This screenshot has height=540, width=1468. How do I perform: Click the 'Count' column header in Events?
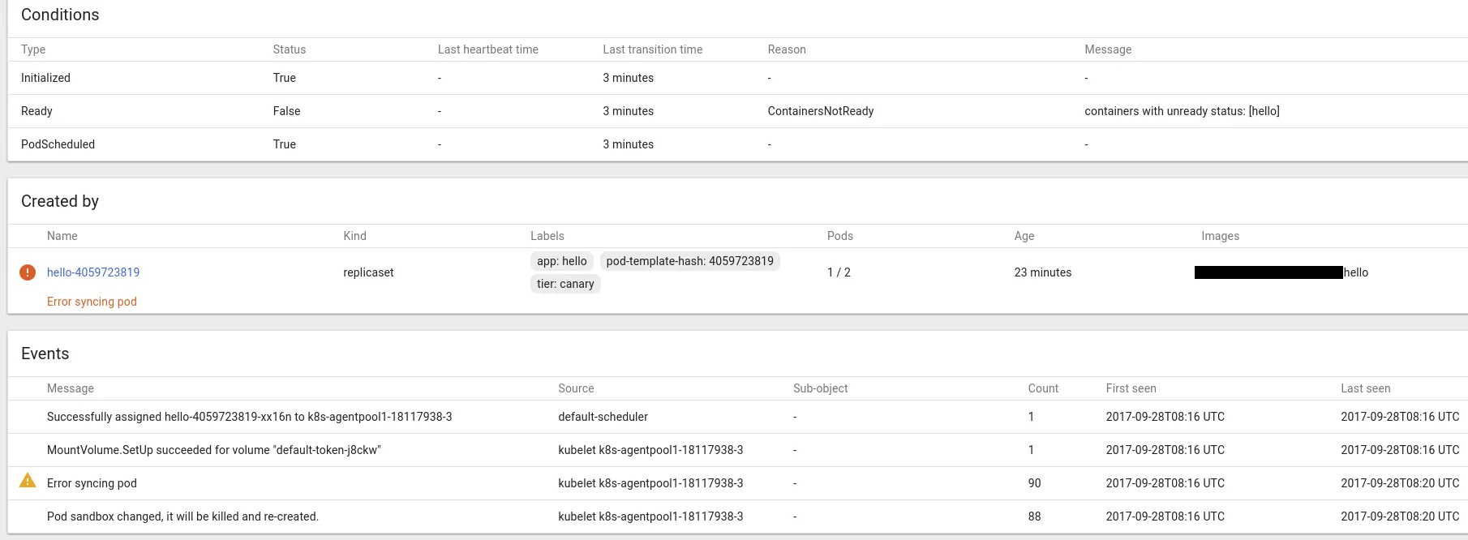(1043, 388)
